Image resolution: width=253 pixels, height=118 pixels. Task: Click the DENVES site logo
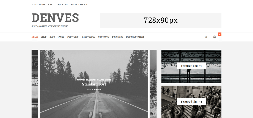(x=55, y=17)
